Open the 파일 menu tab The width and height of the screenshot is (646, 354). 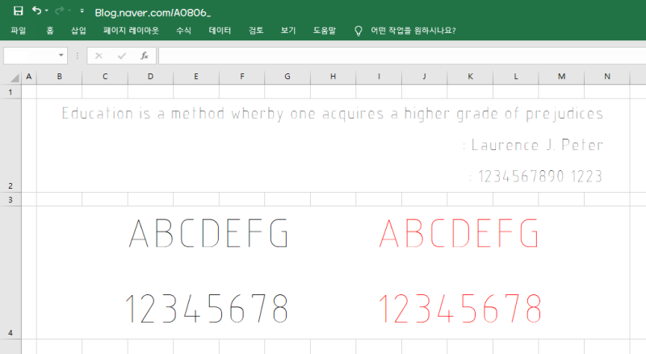(x=18, y=31)
